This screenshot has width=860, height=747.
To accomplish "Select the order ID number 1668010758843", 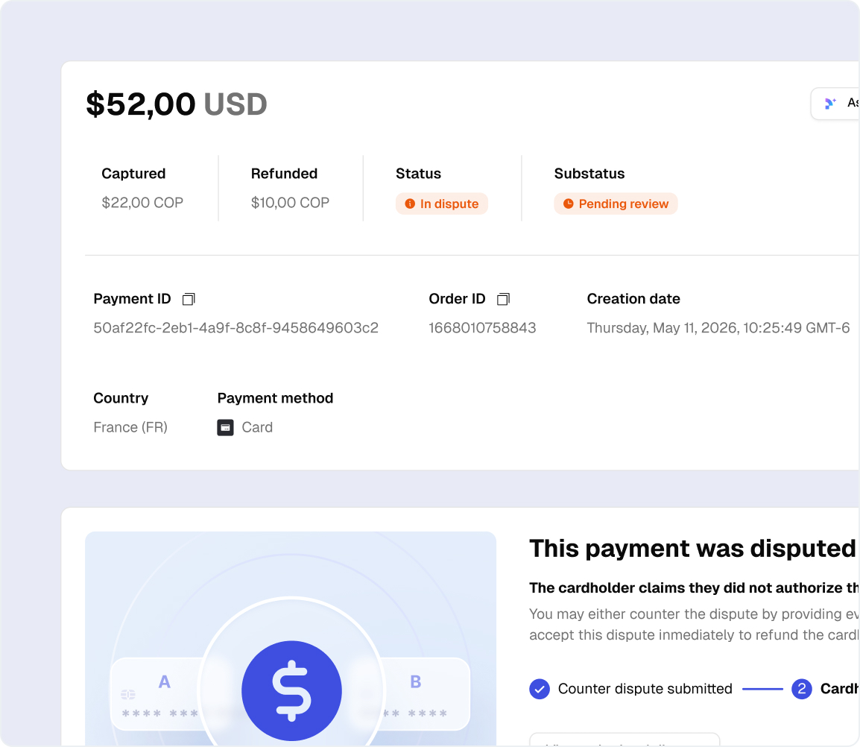I will point(482,328).
